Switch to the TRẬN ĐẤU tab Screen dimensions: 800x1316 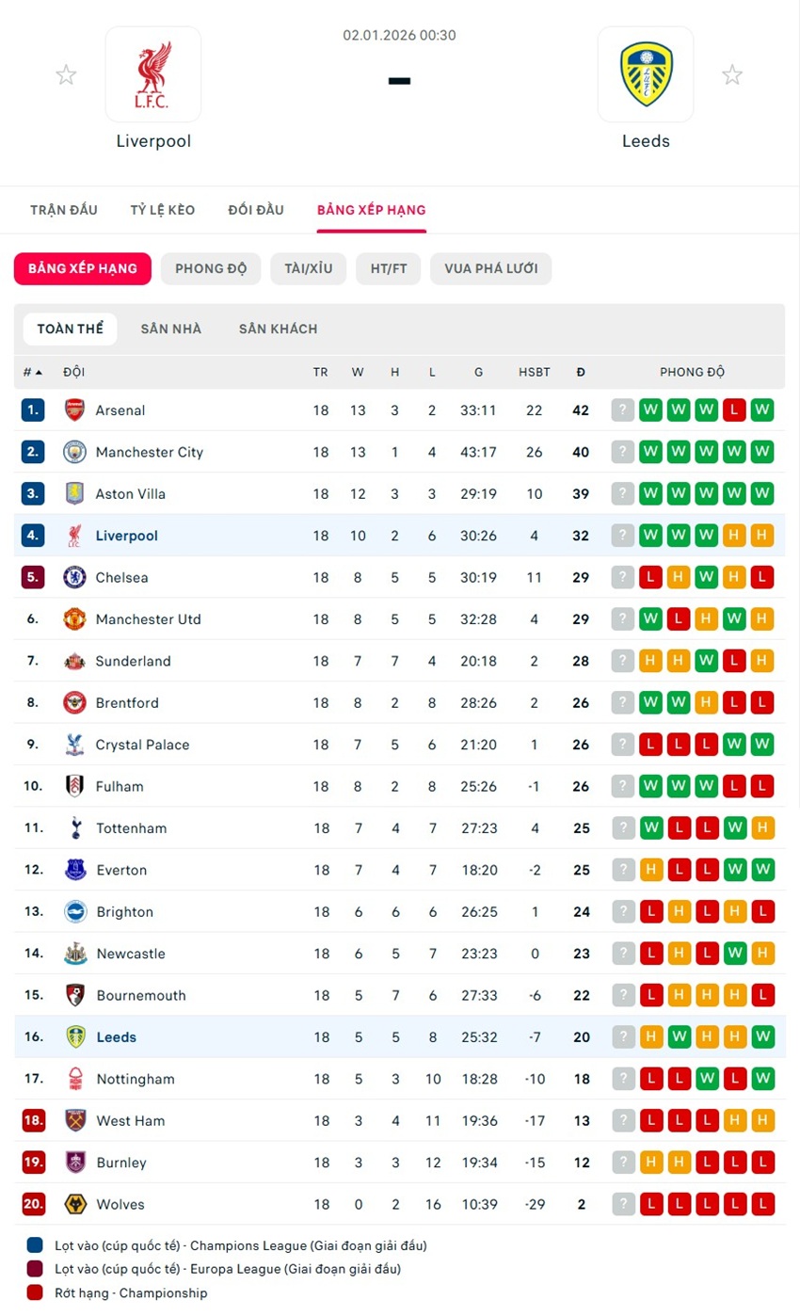tap(63, 210)
